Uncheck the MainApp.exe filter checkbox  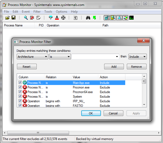coord(20,83)
